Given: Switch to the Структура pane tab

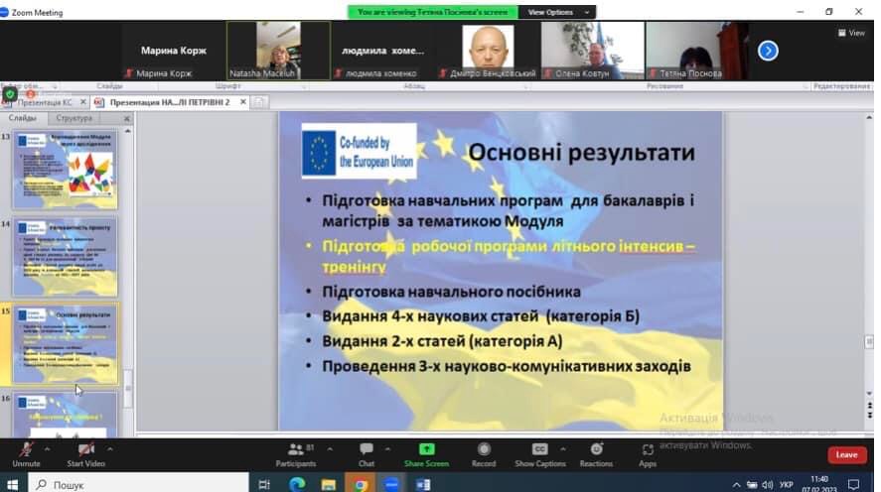Looking at the screenshot, I should click(x=74, y=118).
